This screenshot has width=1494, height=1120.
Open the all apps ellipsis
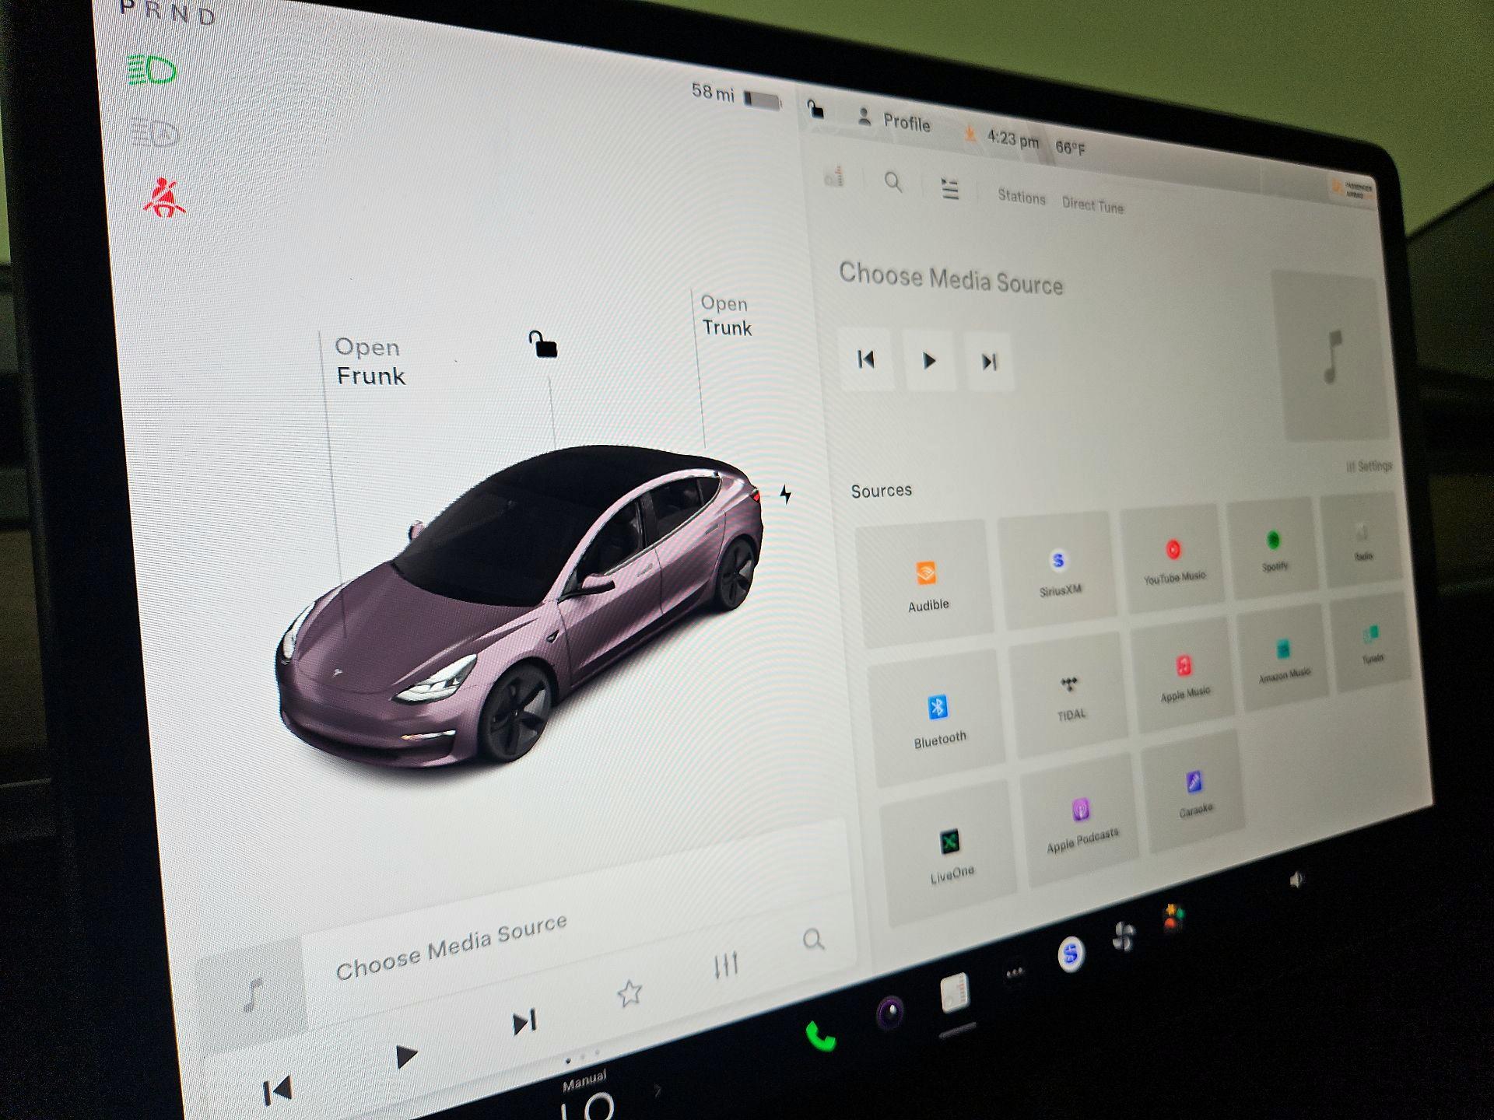(1015, 972)
